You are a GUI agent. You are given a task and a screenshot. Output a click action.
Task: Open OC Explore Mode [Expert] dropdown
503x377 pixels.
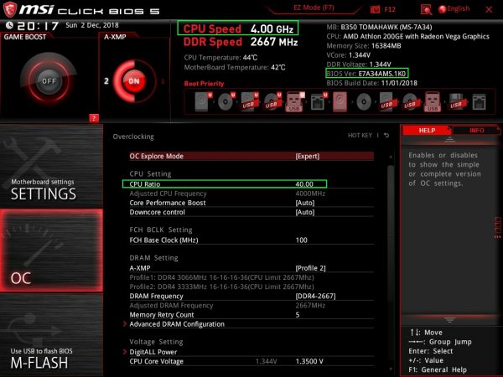click(251, 156)
